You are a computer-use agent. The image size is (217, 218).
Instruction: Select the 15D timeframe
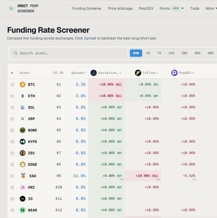(x=171, y=53)
